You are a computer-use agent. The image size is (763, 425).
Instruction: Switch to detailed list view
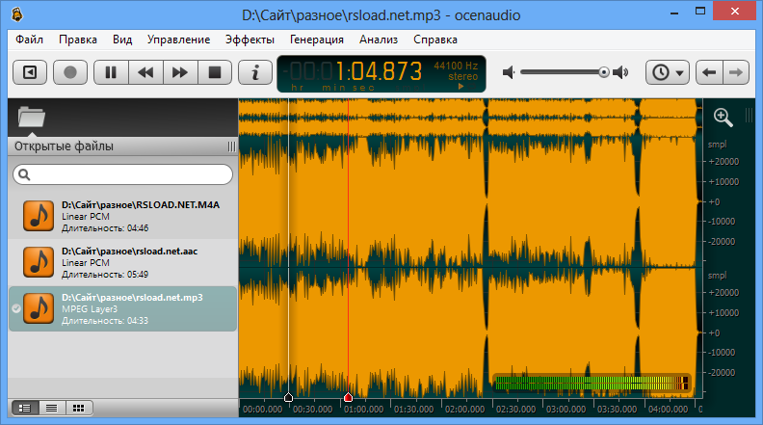pyautogui.click(x=25, y=408)
